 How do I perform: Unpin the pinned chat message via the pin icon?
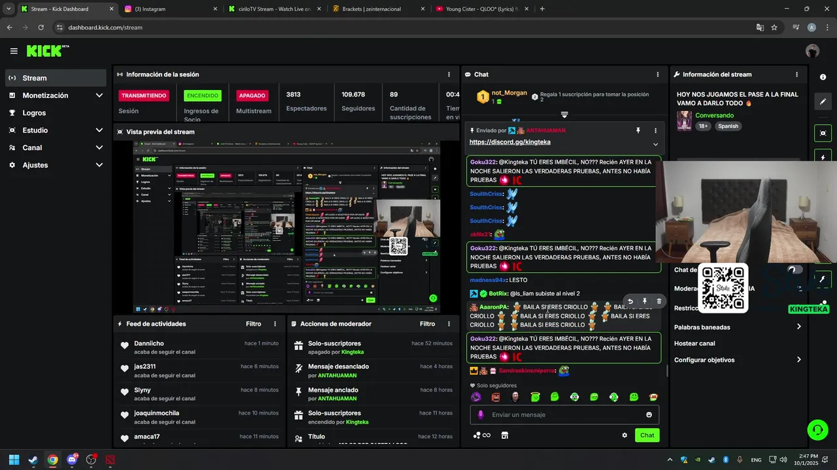point(638,131)
